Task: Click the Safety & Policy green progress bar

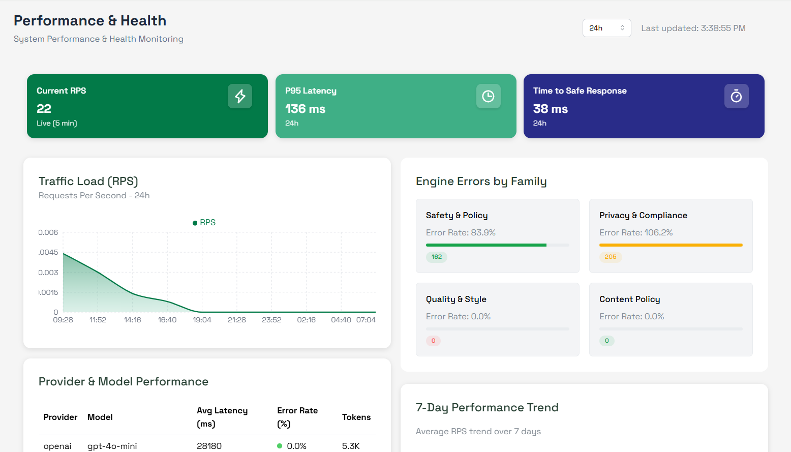Action: 486,245
